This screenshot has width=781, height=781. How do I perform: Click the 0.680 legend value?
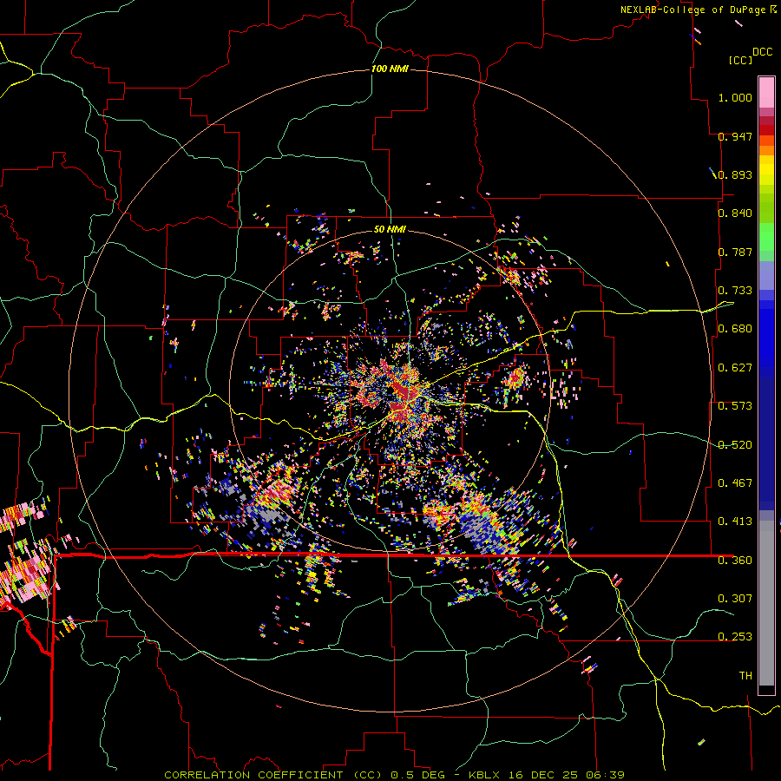click(735, 329)
